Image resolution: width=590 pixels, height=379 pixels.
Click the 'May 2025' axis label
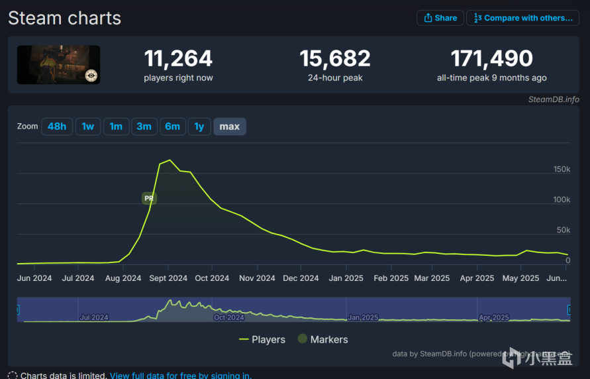(520, 278)
